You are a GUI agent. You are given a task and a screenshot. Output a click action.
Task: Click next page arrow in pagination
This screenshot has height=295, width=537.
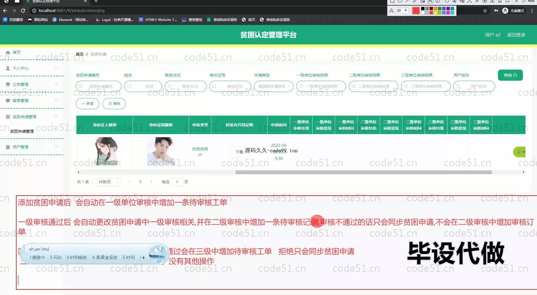pyautogui.click(x=151, y=182)
